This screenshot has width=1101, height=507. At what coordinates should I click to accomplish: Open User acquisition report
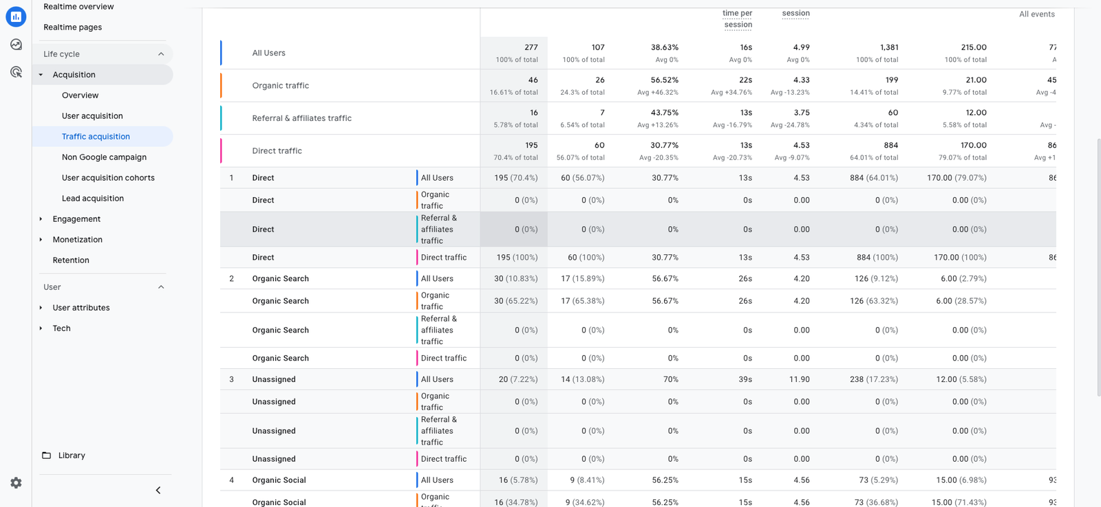[92, 116]
